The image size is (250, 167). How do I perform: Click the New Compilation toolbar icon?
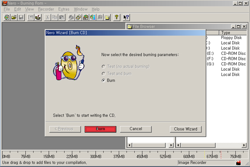tap(7, 17)
